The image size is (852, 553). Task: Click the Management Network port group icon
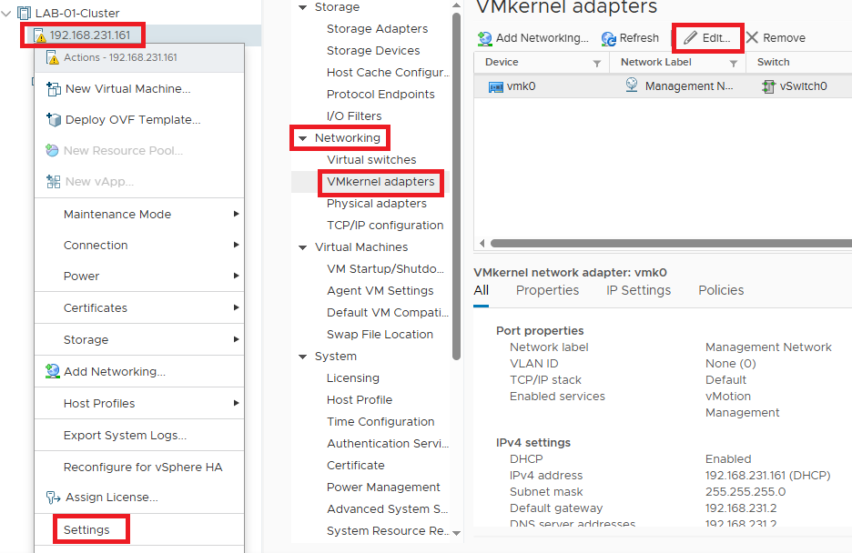(x=632, y=85)
